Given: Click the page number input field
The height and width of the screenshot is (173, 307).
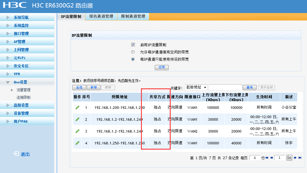Looking at the screenshot, I should click(x=279, y=158).
